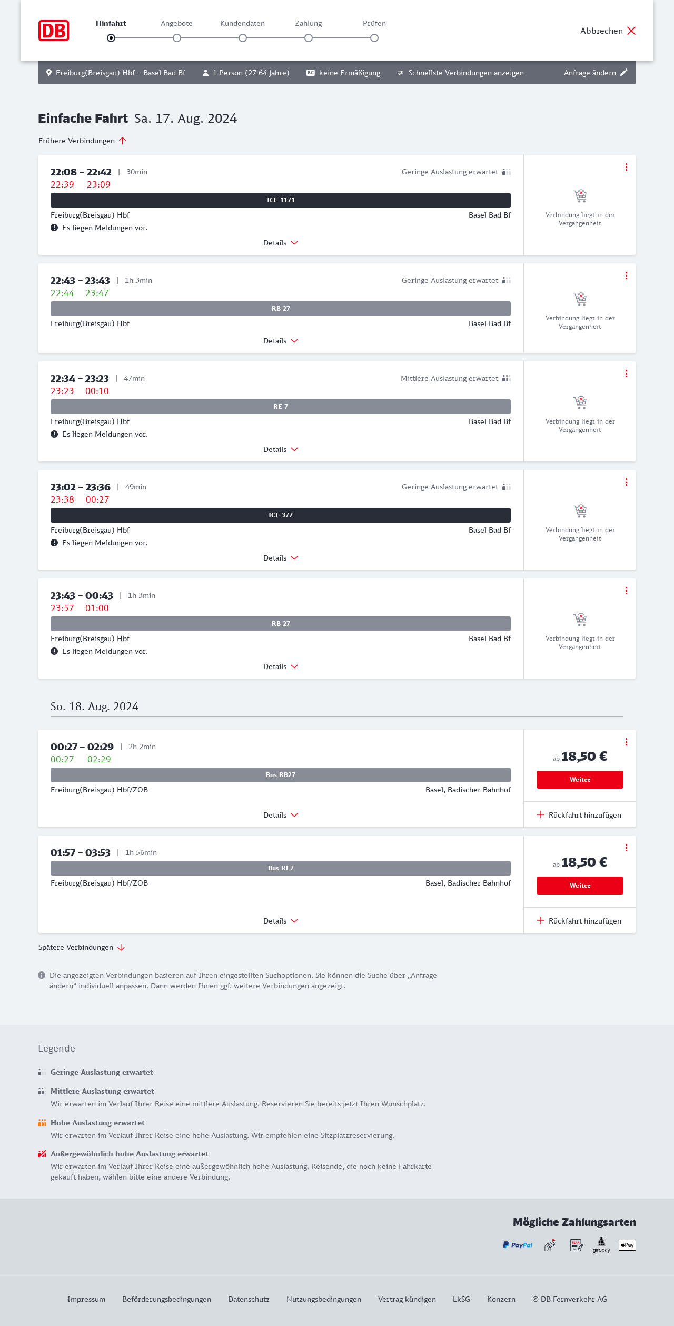Open three-dot menu for Bus RB27 connection
The image size is (674, 1326).
click(626, 742)
